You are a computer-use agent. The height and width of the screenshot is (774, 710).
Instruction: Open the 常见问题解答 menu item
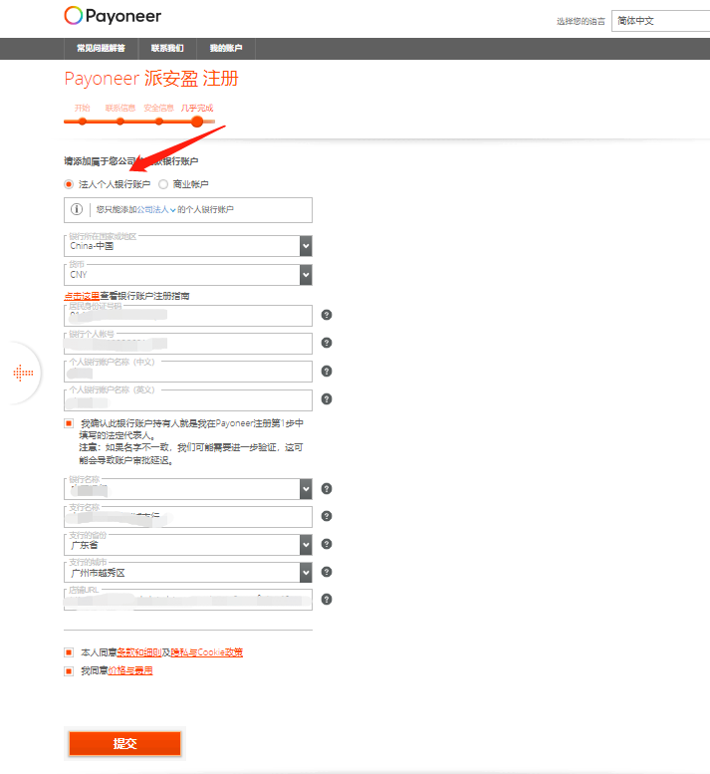pyautogui.click(x=101, y=49)
